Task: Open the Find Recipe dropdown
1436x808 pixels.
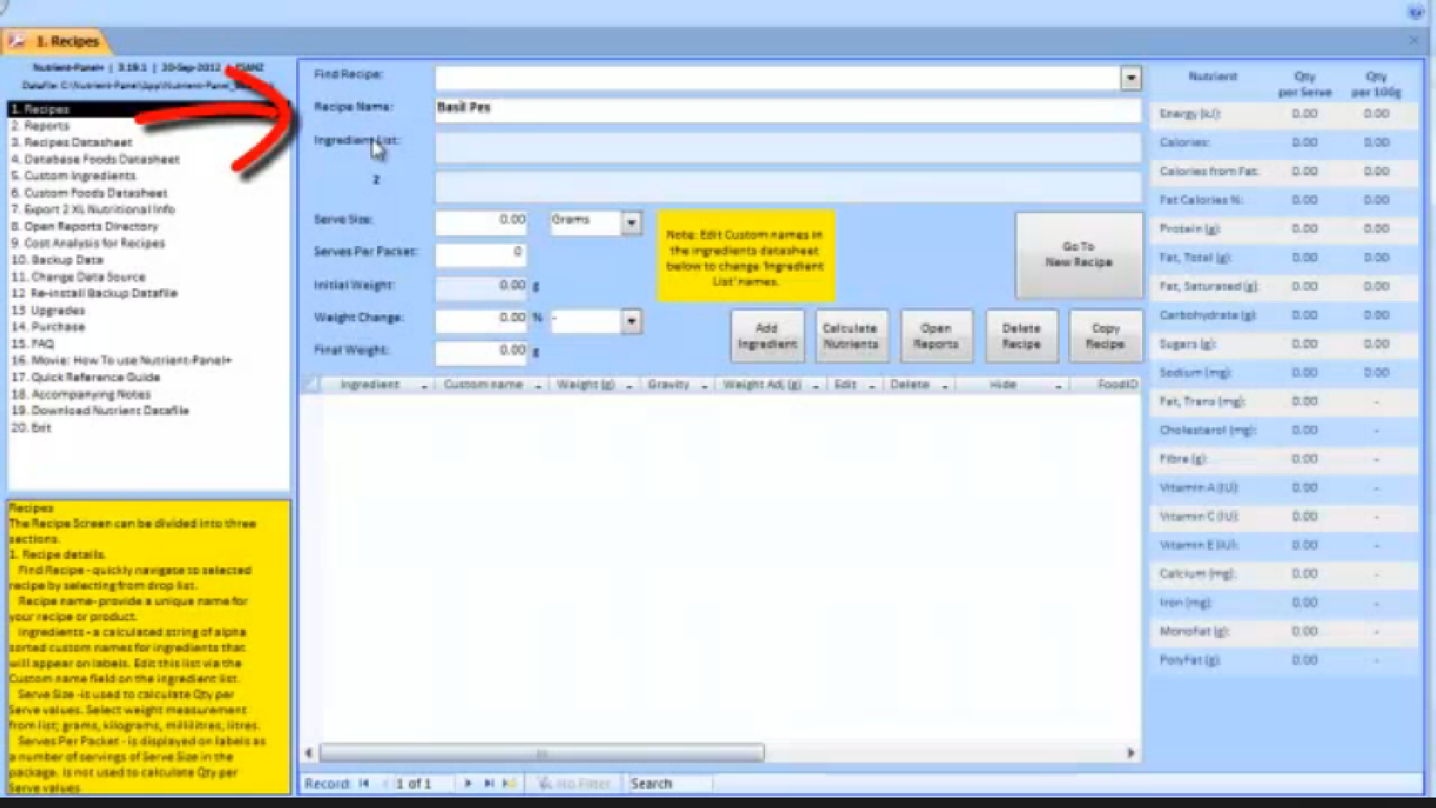Action: click(1130, 78)
